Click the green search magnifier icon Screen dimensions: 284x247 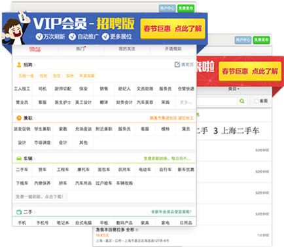click(241, 101)
